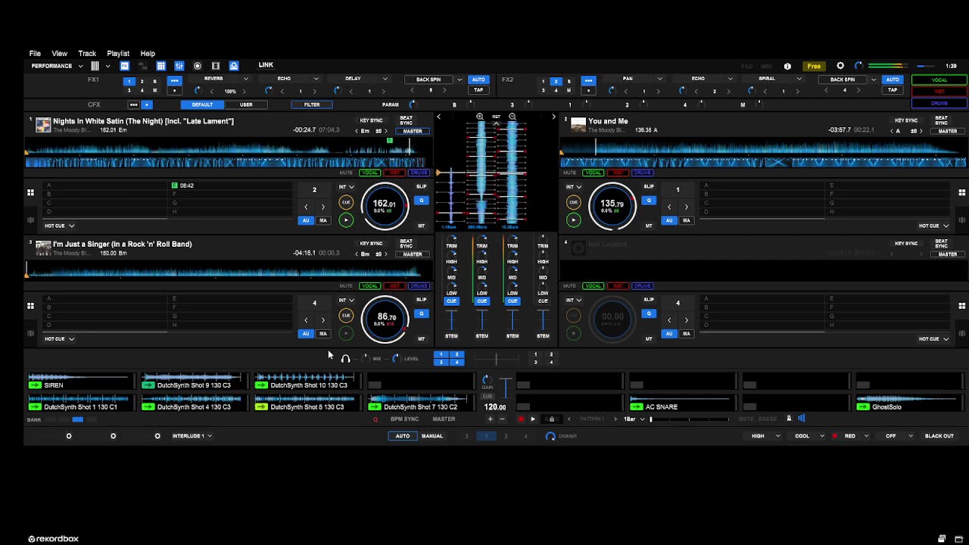
Task: Toggle SLIP mode on deck 1
Action: (x=421, y=186)
